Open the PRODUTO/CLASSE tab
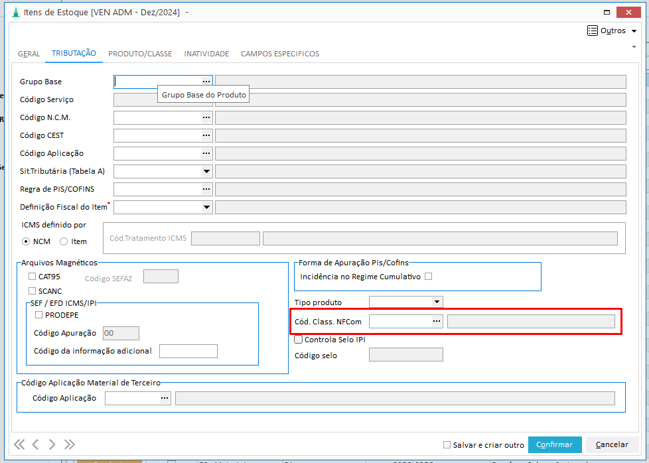This screenshot has height=463, width=649. click(x=140, y=54)
